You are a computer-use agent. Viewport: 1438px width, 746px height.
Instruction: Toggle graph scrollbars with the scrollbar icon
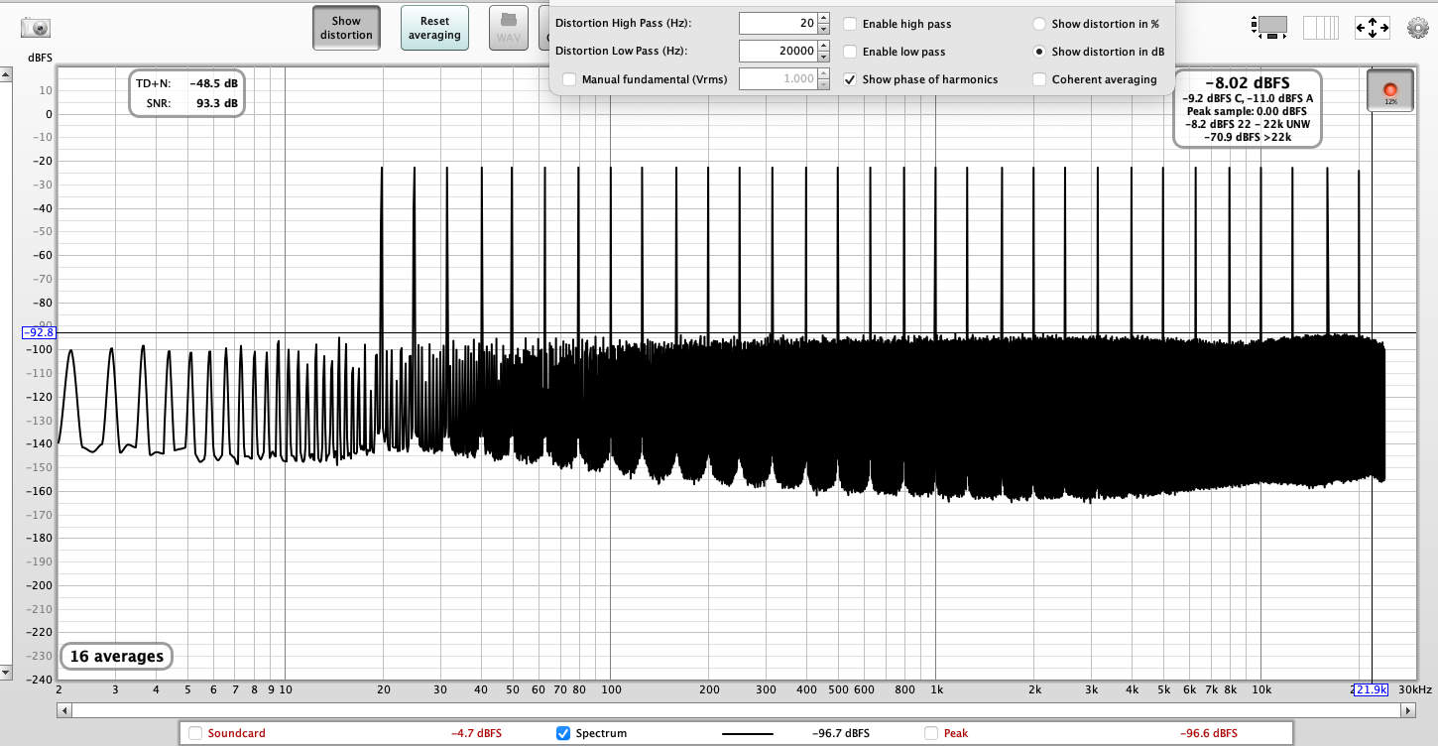[1269, 28]
